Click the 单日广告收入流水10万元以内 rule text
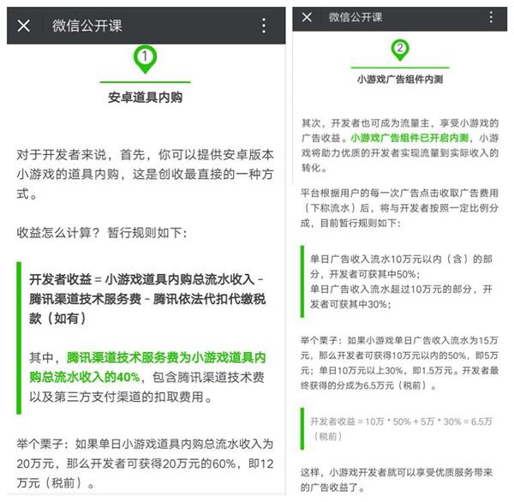The height and width of the screenshot is (502, 514). coord(401,266)
